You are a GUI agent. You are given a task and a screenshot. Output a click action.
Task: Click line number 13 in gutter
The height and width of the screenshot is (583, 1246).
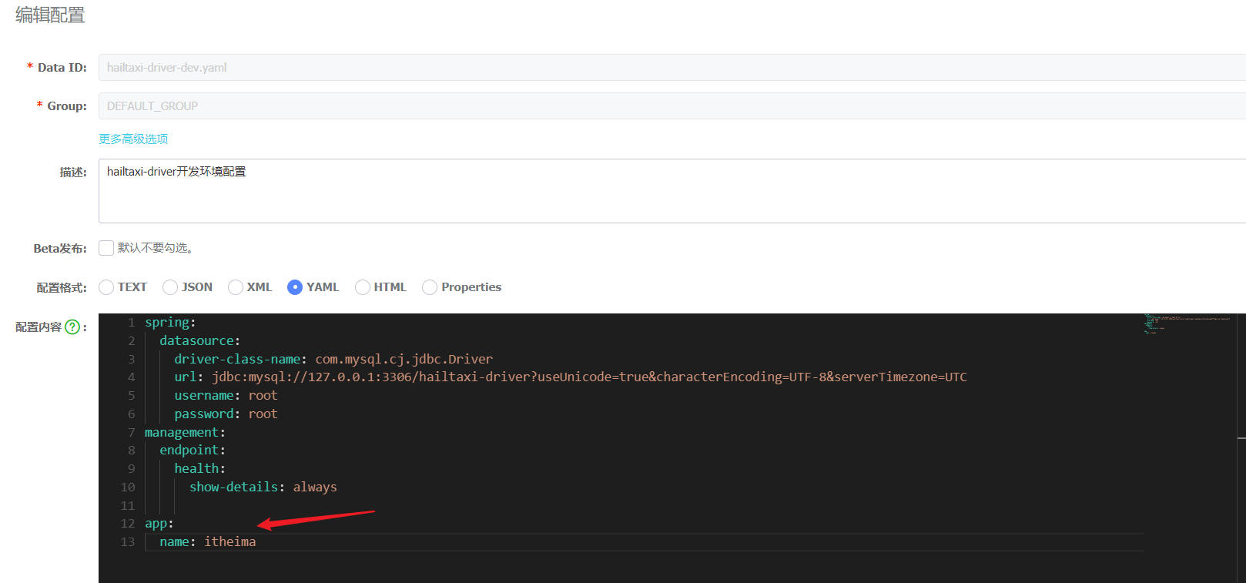coord(128,542)
